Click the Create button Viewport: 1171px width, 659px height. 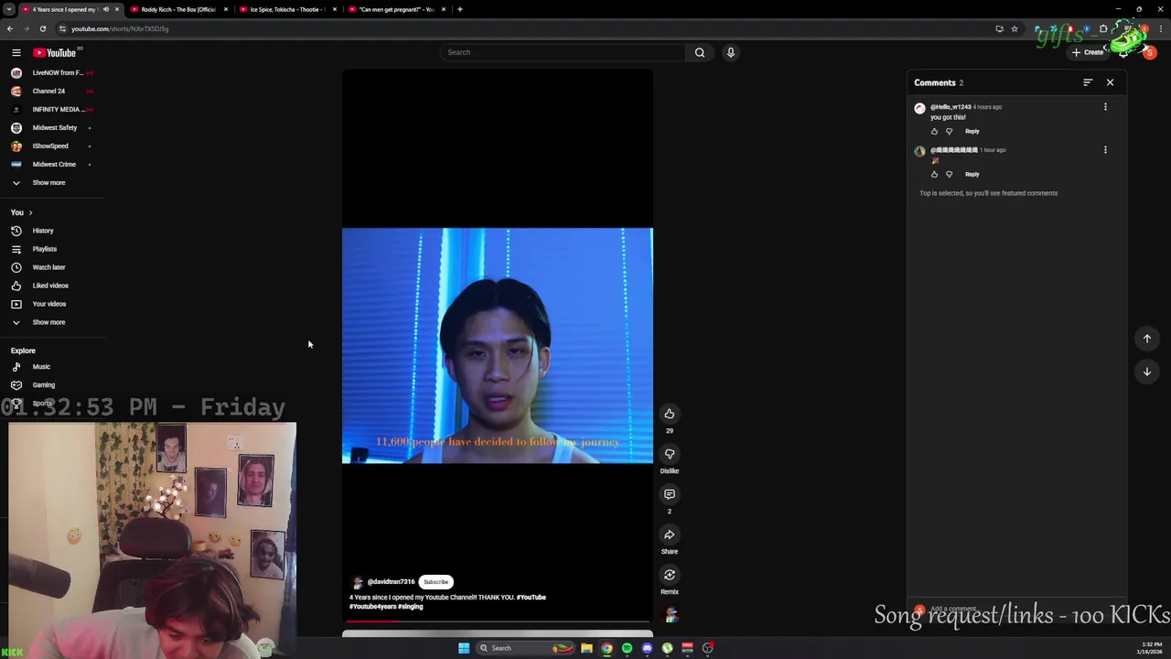pyautogui.click(x=1089, y=52)
